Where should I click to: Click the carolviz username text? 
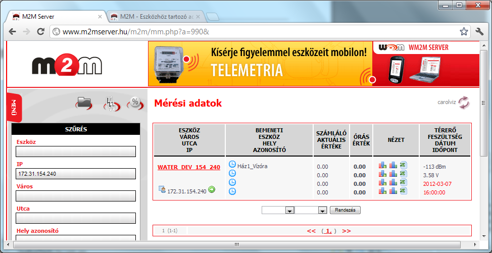click(447, 102)
